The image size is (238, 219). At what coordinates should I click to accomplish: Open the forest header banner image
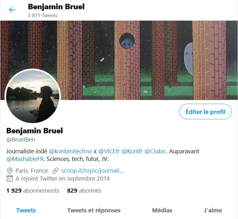coord(119,60)
